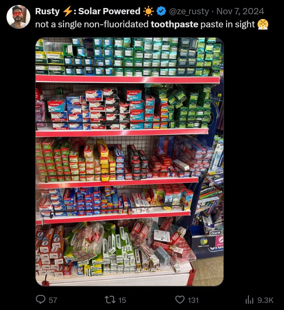Open the Nov 7, 2024 timestamp link

point(240,11)
